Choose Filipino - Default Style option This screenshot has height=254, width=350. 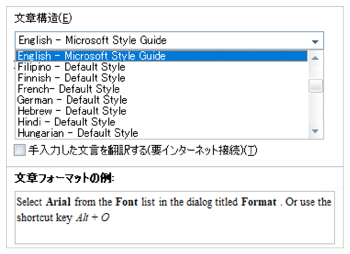tap(162, 67)
